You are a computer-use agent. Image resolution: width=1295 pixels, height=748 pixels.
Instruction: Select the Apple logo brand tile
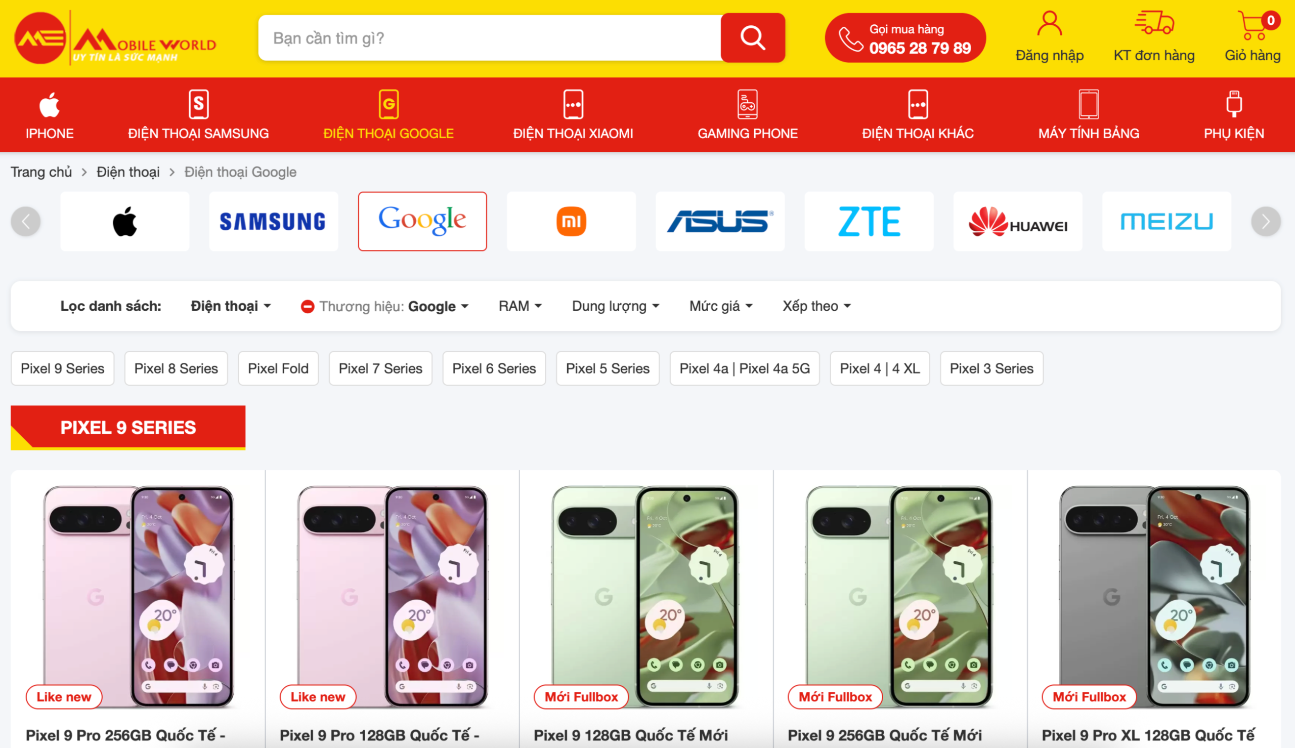pyautogui.click(x=125, y=222)
